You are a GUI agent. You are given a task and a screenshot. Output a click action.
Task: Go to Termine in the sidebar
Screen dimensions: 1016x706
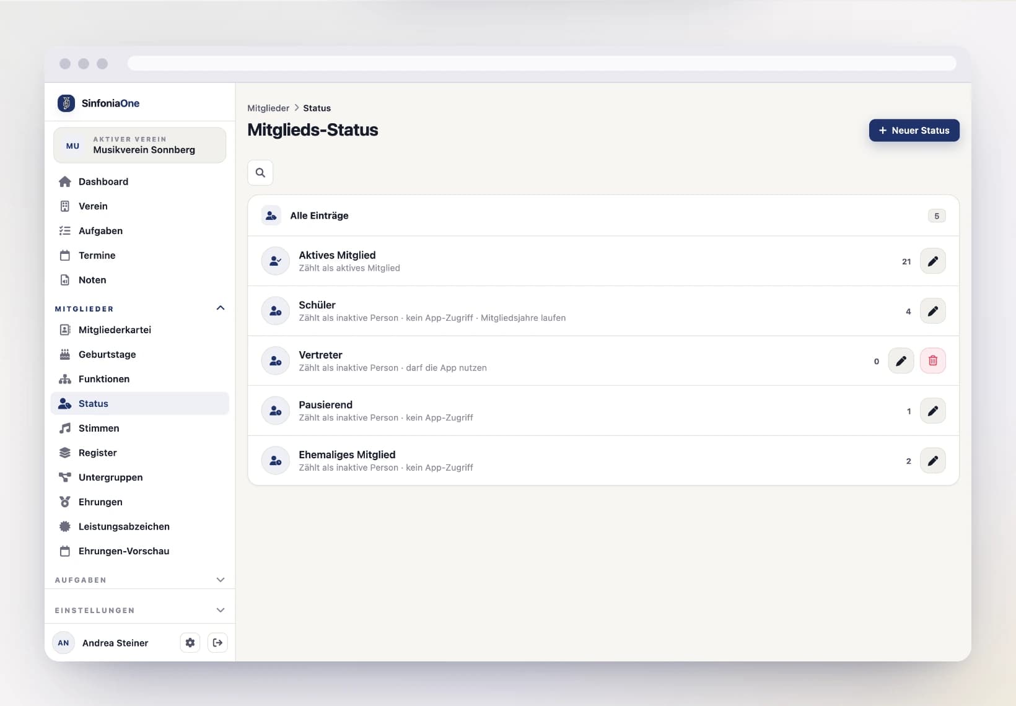140,255
